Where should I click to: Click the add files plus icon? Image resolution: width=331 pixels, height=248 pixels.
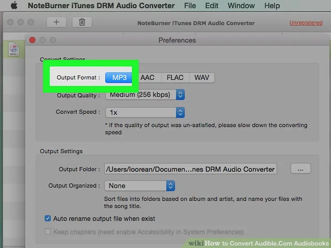coord(56,22)
